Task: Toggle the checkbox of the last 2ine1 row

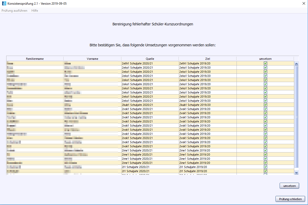Action: point(265,163)
